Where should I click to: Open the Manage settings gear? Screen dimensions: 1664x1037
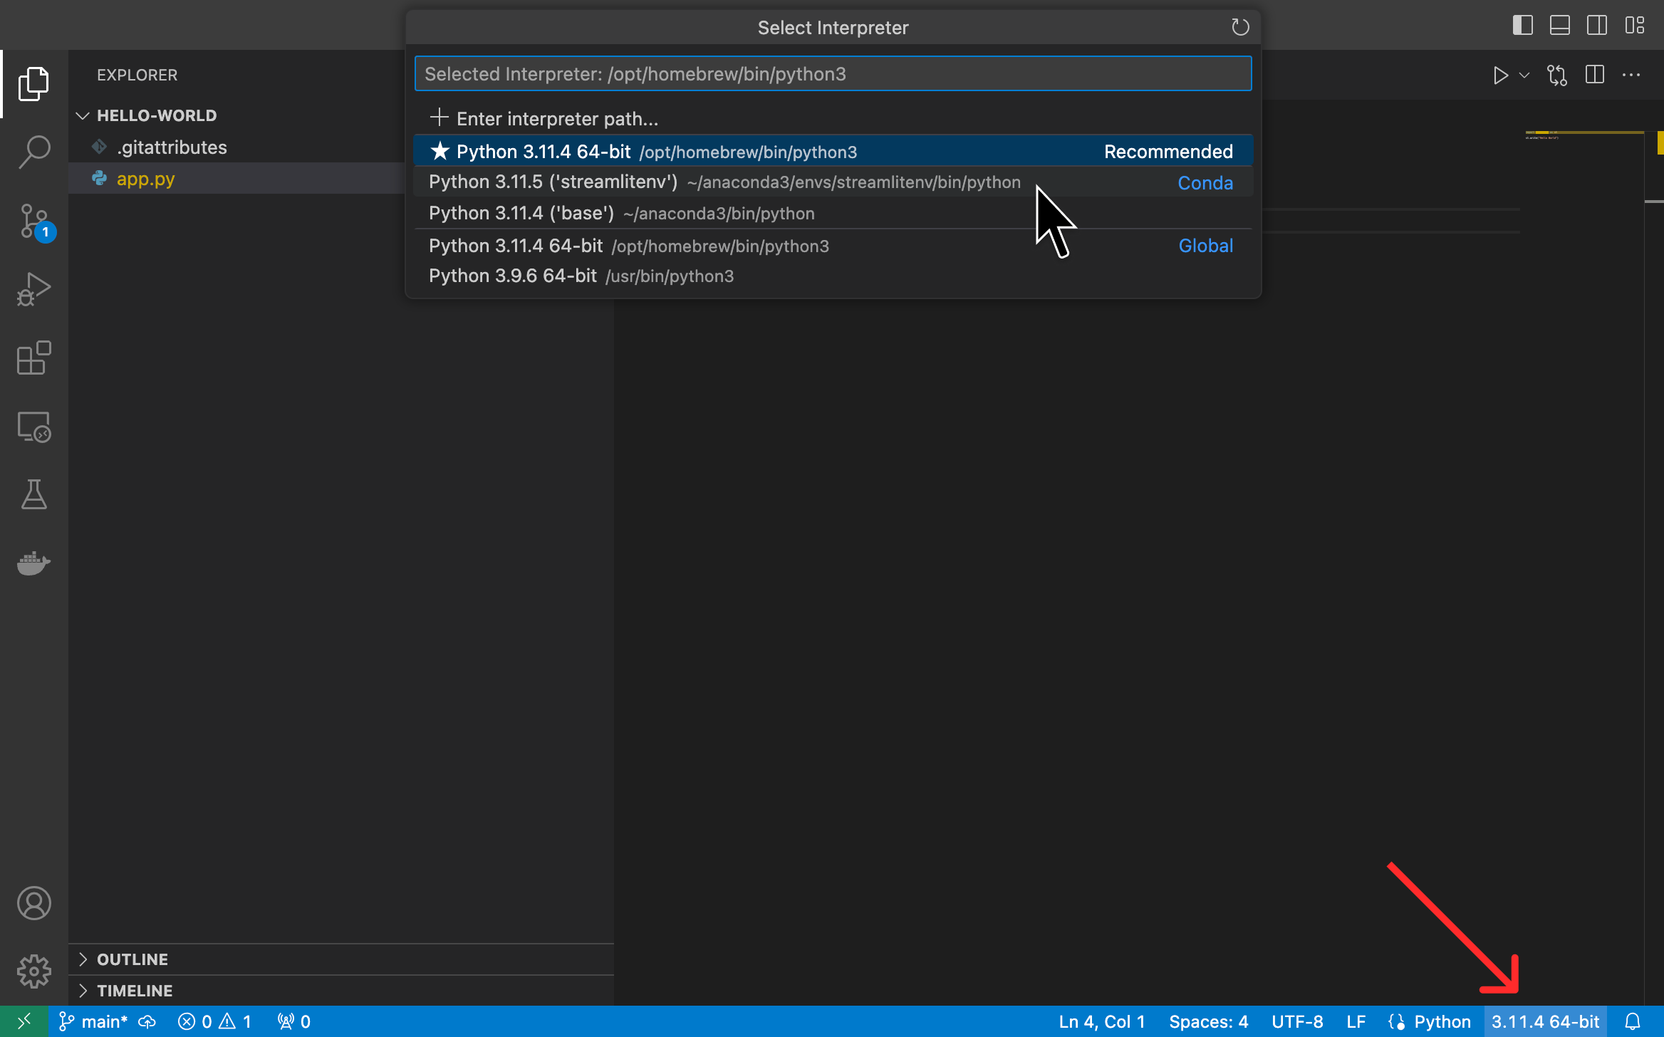click(33, 971)
